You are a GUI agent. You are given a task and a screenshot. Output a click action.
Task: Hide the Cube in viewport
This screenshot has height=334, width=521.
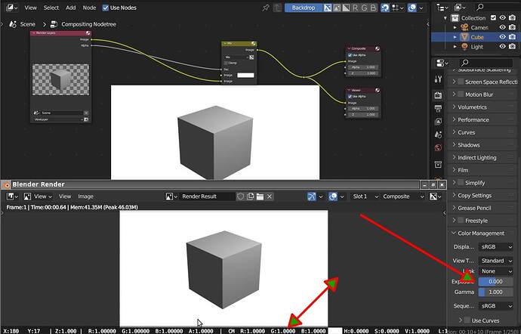(503, 37)
